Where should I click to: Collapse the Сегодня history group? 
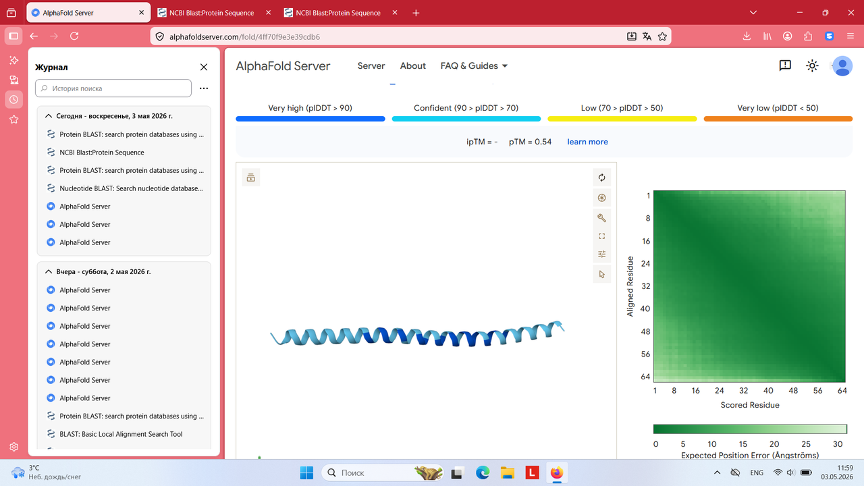[49, 116]
